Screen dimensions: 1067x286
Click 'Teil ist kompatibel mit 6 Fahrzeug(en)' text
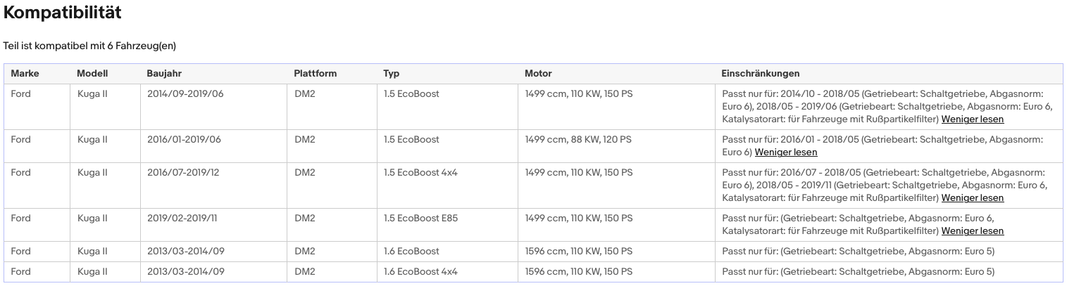pyautogui.click(x=89, y=46)
